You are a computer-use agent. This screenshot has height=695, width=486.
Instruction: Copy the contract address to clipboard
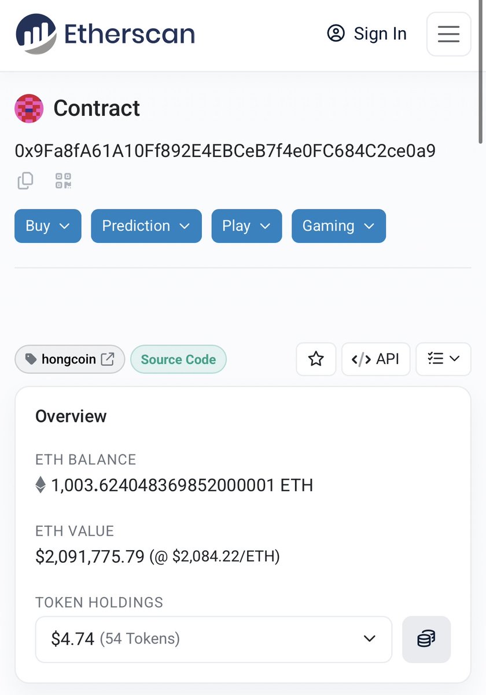(x=25, y=180)
